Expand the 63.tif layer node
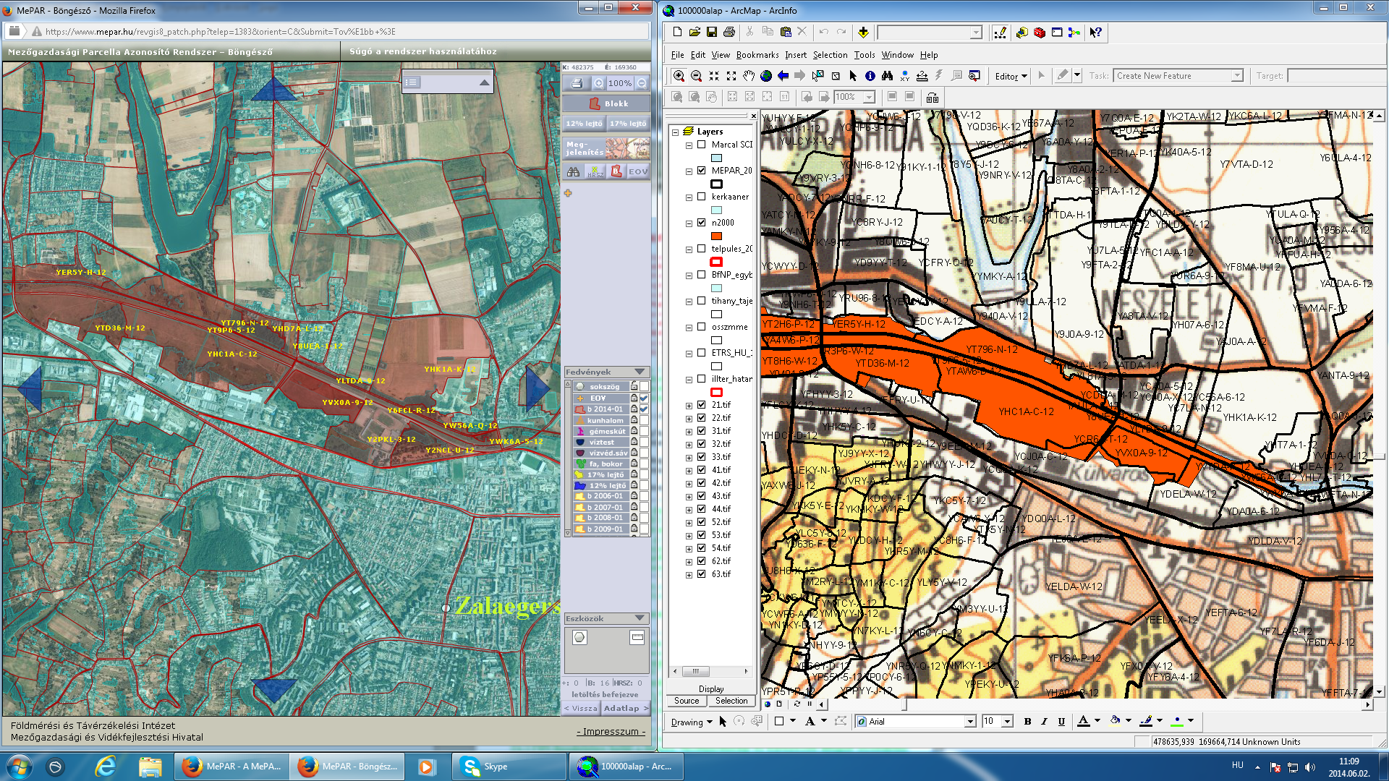 689,575
